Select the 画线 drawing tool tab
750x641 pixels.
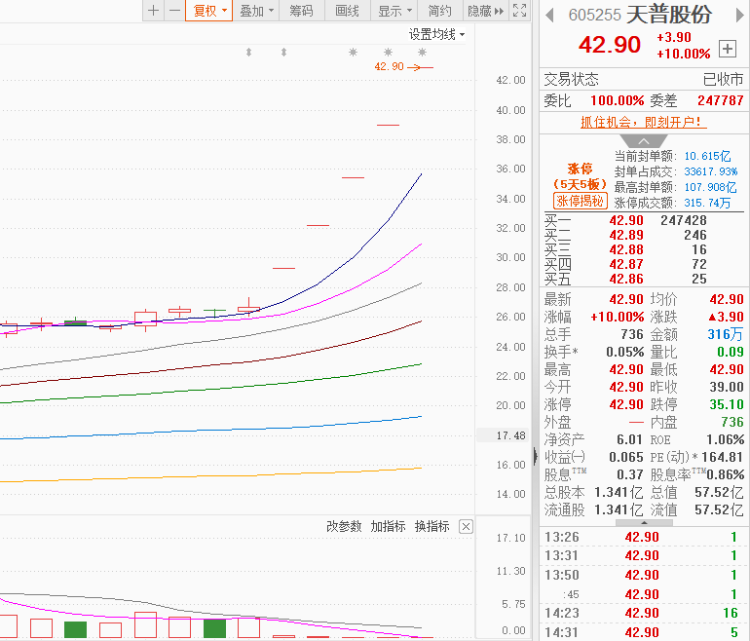347,11
